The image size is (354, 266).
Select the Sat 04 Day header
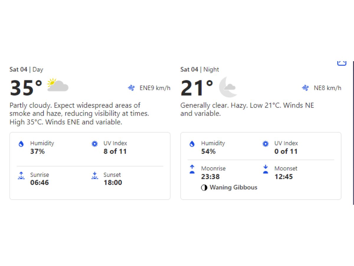26,69
